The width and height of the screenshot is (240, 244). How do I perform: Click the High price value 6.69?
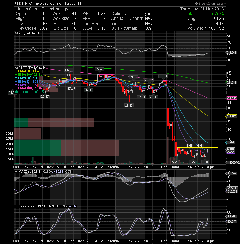pyautogui.click(x=44, y=19)
